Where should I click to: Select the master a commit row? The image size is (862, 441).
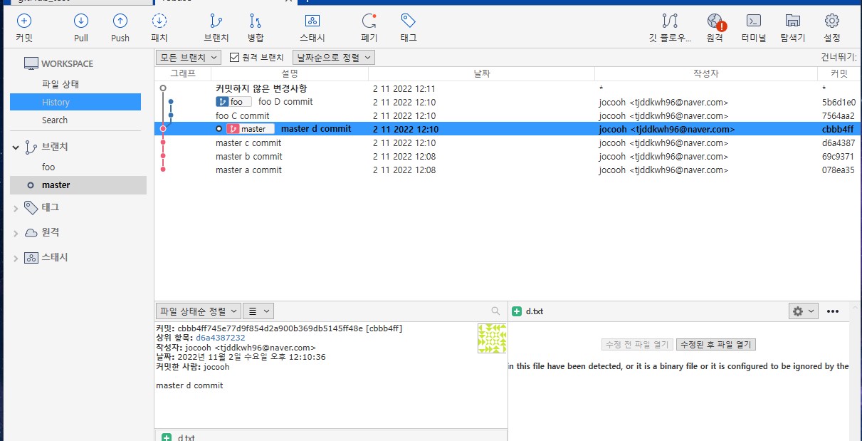click(508, 170)
